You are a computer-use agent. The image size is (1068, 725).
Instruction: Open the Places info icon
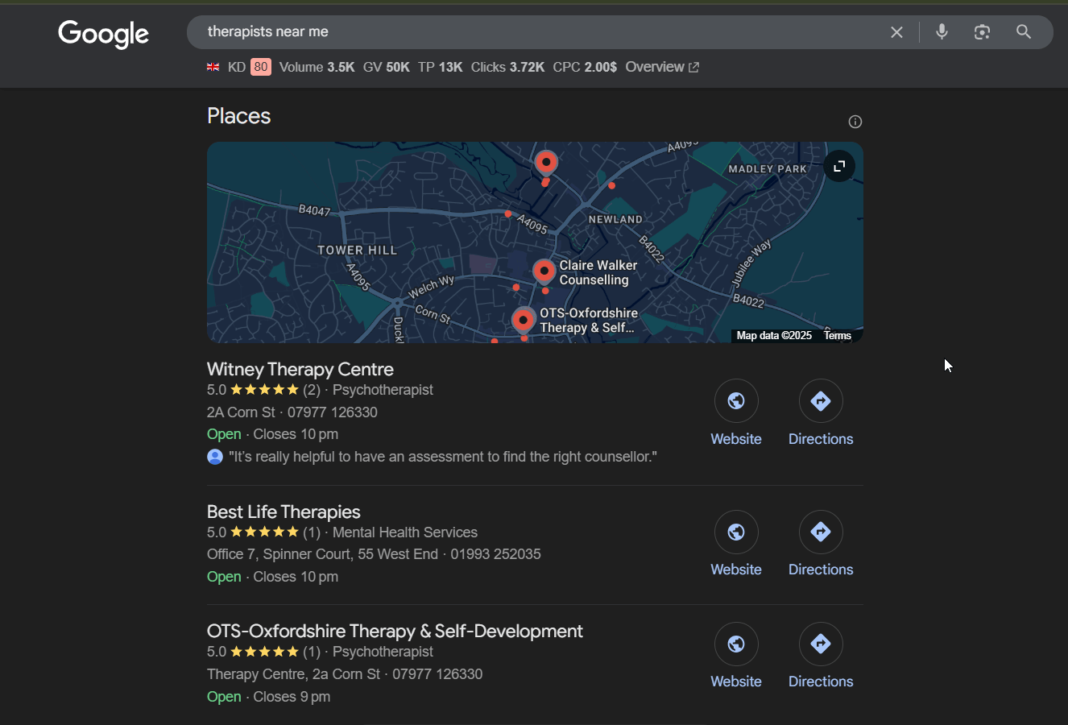[855, 121]
